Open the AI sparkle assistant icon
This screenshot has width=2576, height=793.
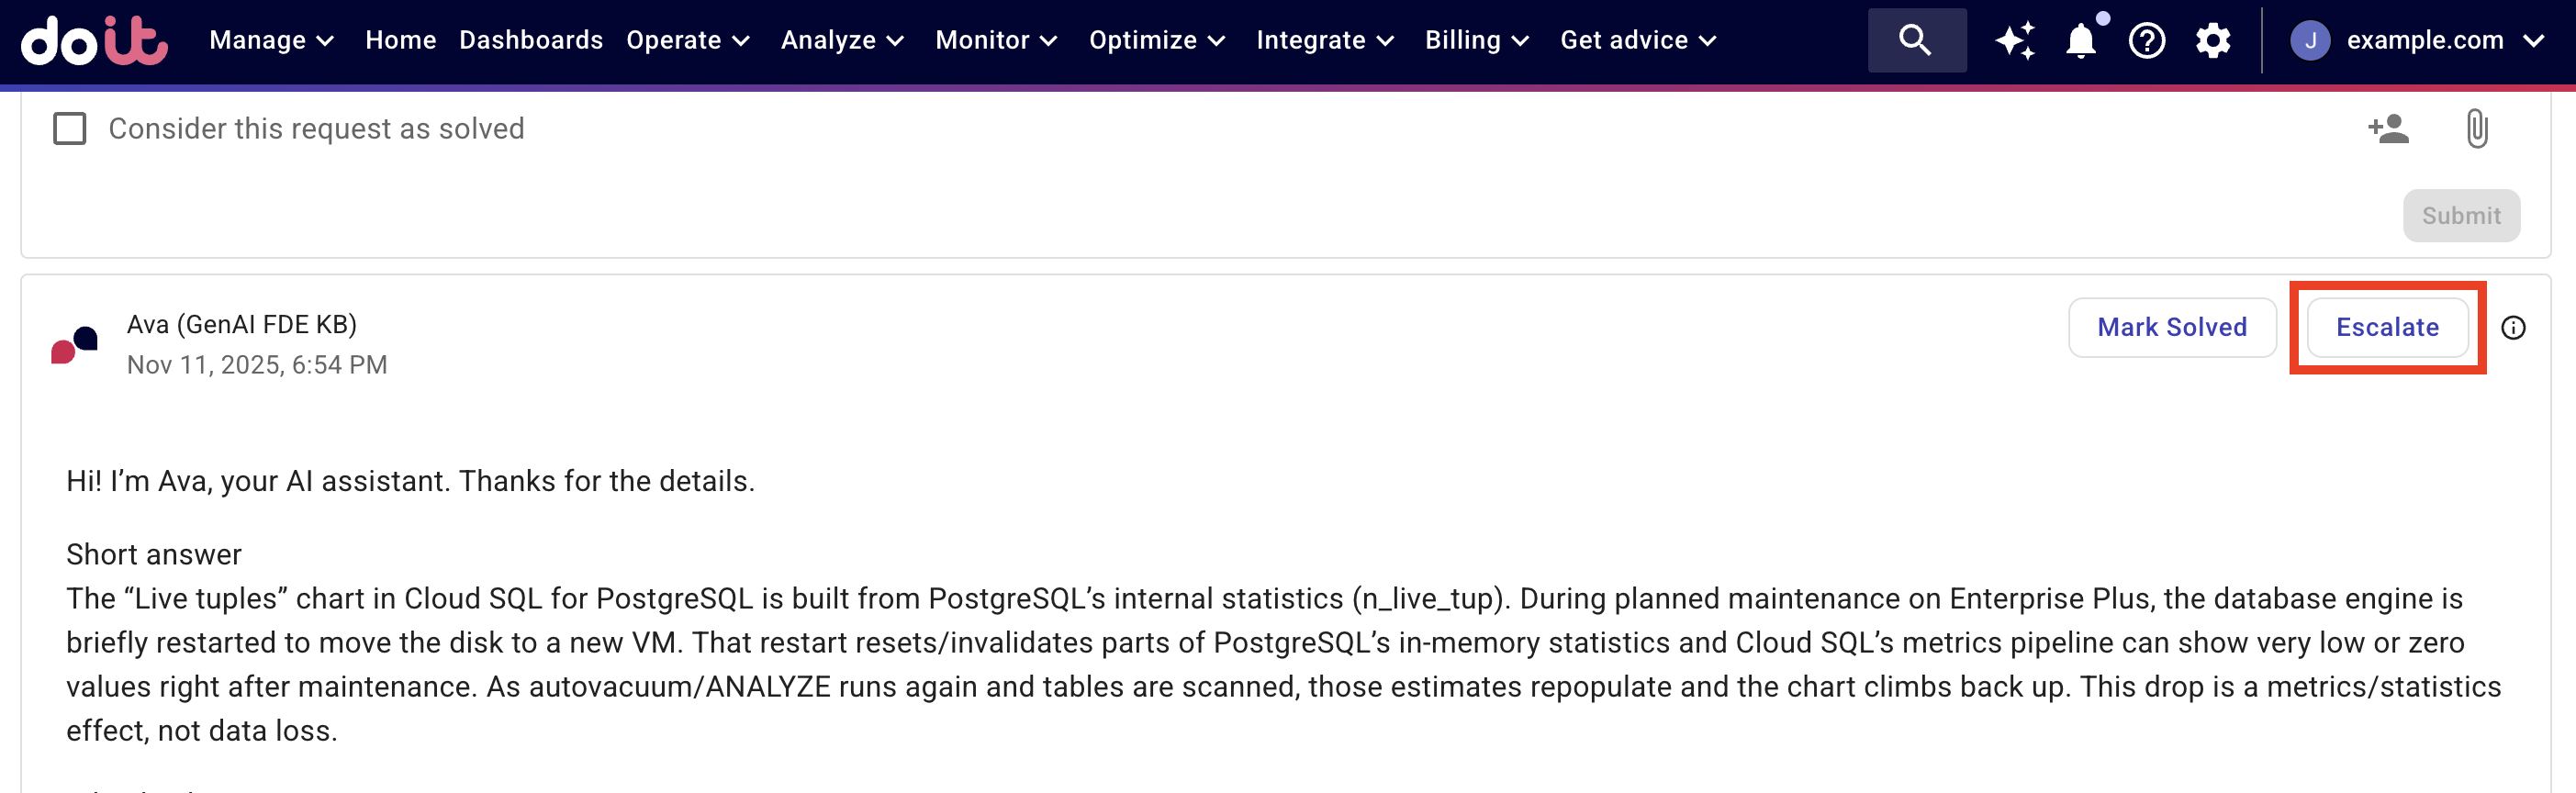tap(2015, 40)
